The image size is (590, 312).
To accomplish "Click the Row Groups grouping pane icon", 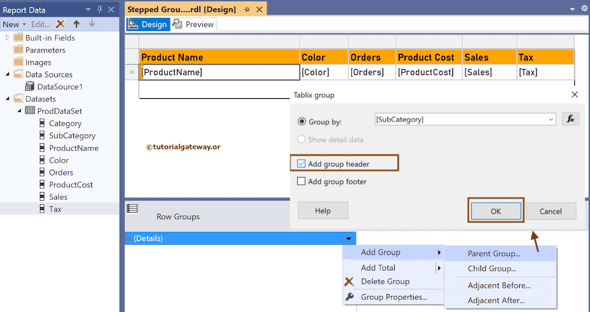I will (132, 208).
